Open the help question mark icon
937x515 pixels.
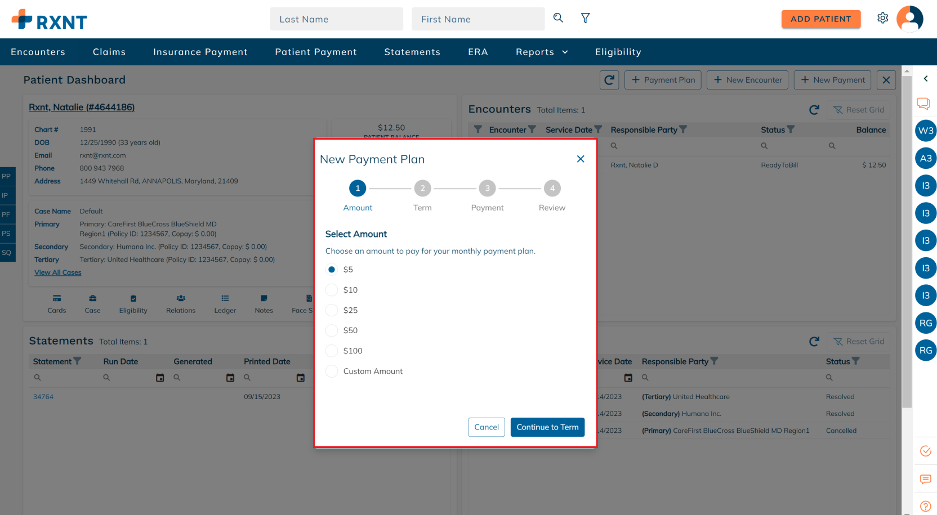tap(925, 505)
